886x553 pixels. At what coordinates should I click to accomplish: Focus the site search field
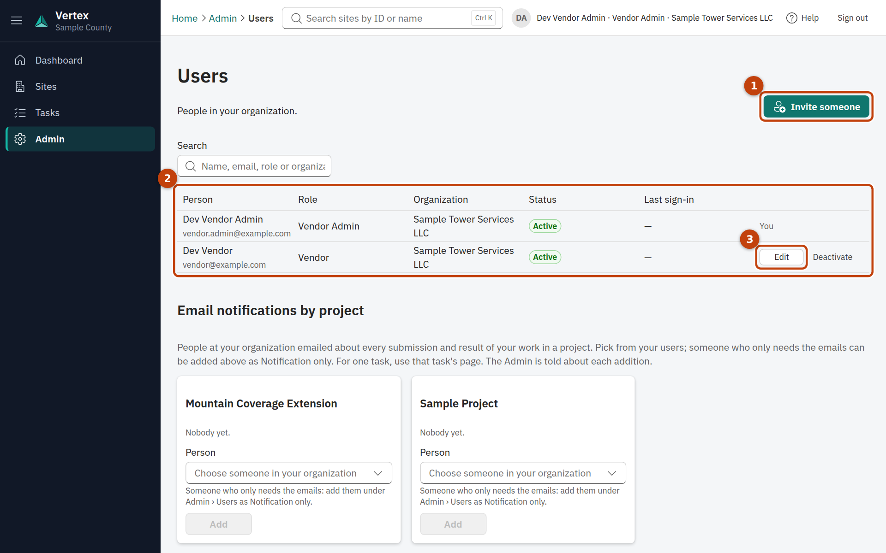click(x=392, y=18)
